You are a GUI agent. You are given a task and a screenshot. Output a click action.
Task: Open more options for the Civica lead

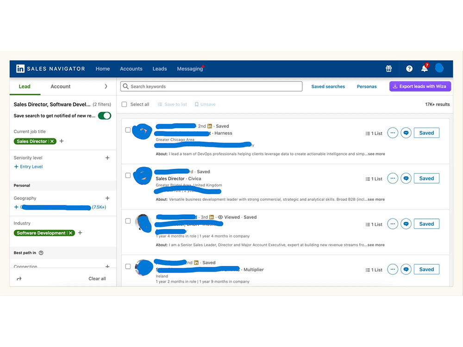393,178
